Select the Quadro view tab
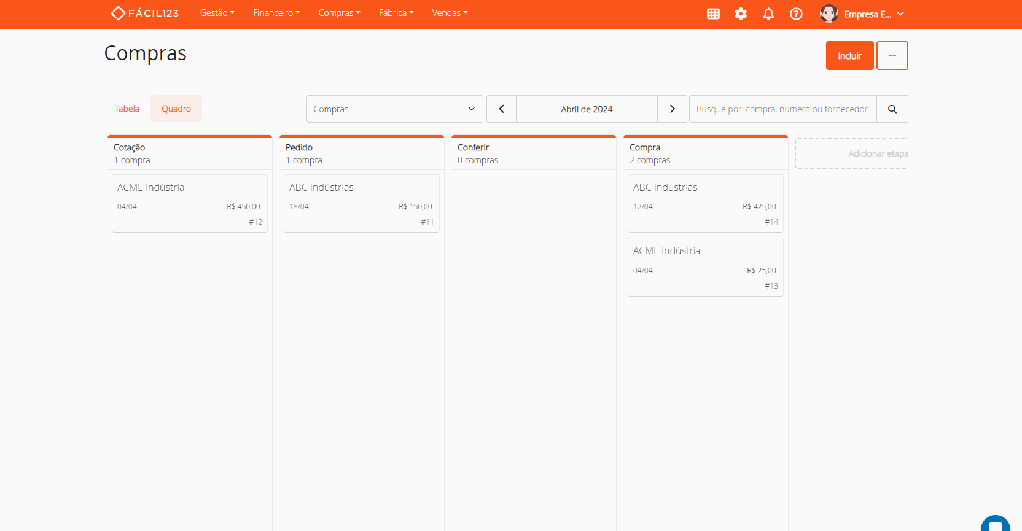The width and height of the screenshot is (1022, 531). pos(176,109)
